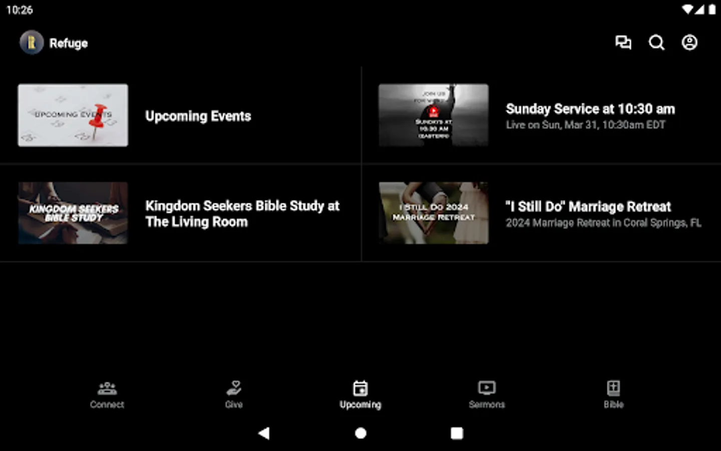Tap the Android back navigation button

click(264, 432)
